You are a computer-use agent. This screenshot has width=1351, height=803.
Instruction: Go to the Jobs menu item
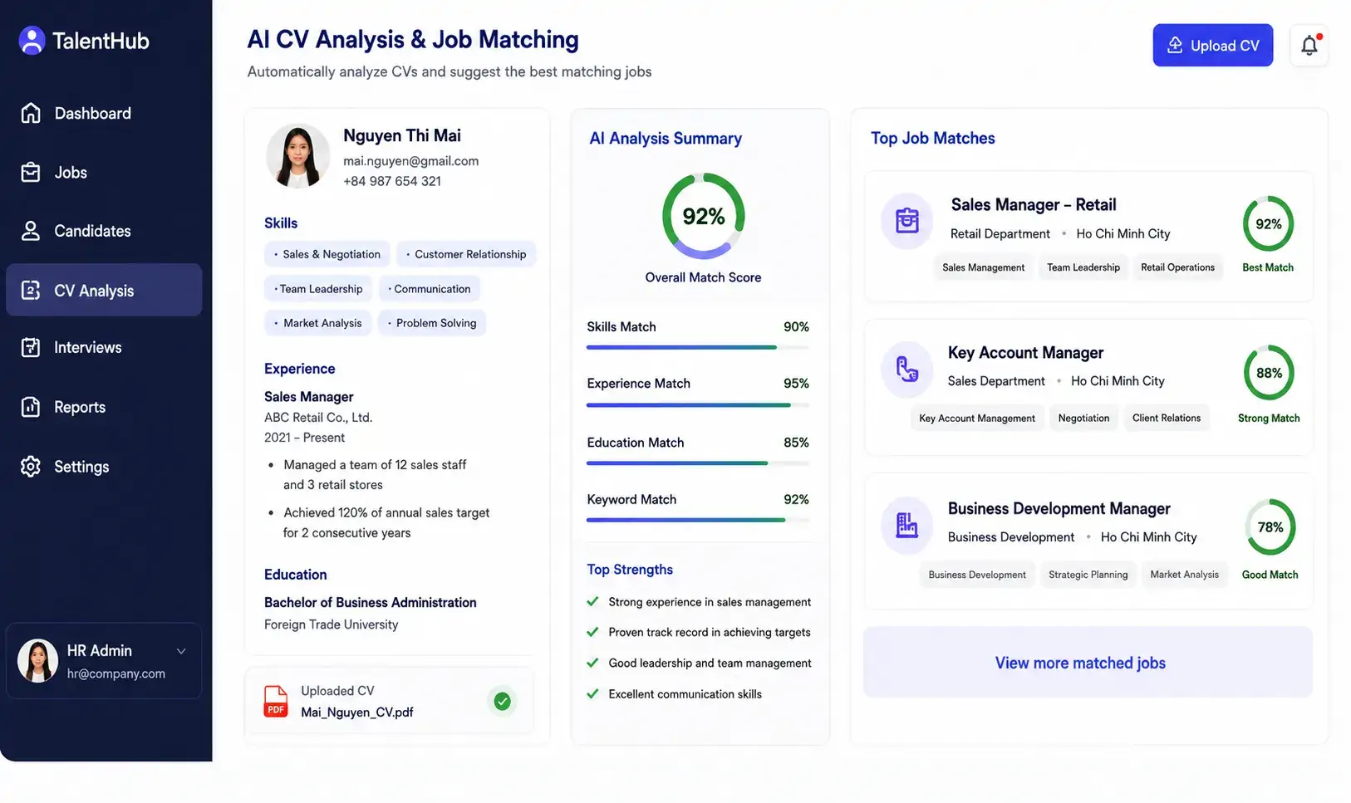pos(104,172)
